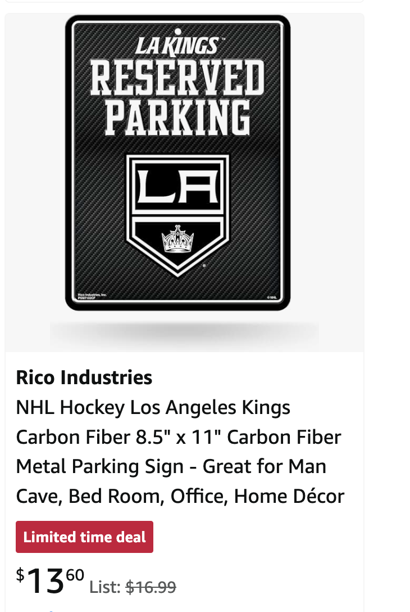Click the $13.60 deal price
Viewport: 410px width, 612px height.
click(50, 580)
